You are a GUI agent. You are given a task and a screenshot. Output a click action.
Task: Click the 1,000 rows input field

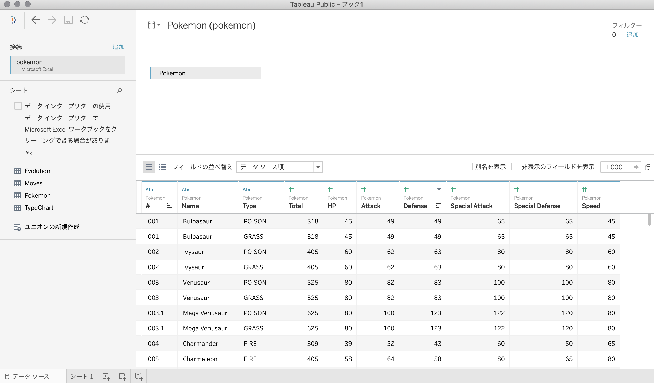point(616,167)
